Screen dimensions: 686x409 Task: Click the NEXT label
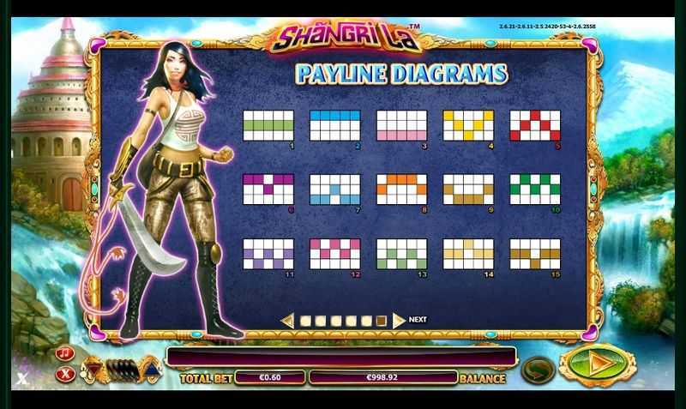pos(418,320)
